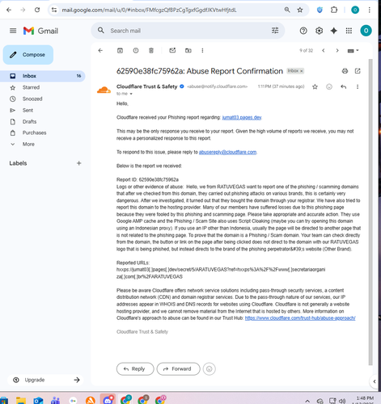Zoom indicator magnifier in address bar

(287, 10)
